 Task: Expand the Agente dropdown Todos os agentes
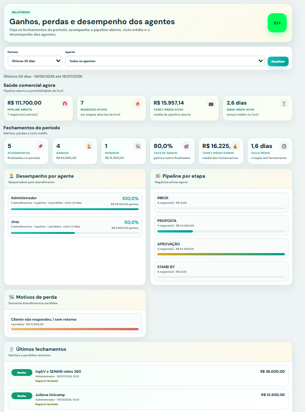[165, 61]
